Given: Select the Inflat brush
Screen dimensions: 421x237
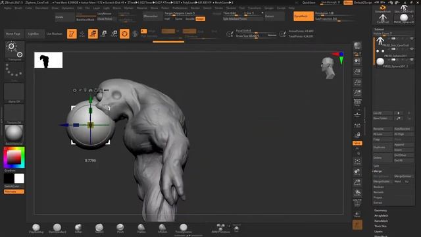Looking at the screenshot, I should (78, 228).
